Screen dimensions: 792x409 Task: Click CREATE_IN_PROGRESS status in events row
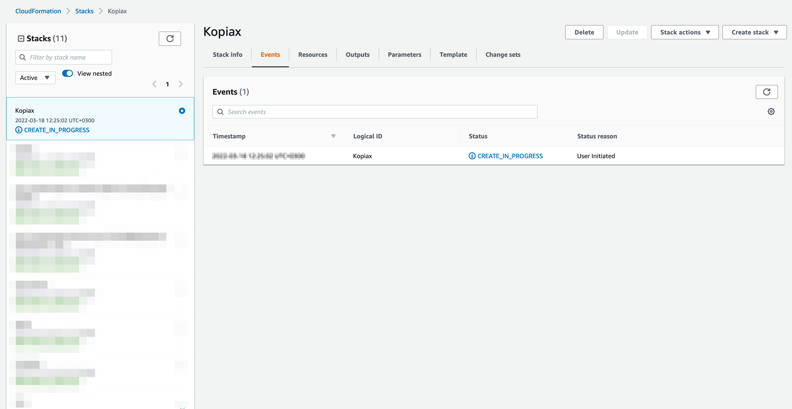510,156
